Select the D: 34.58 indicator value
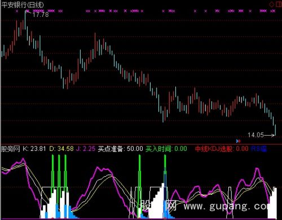 click(x=61, y=149)
